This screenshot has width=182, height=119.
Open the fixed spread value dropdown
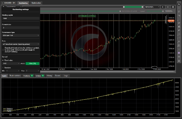(11, 63)
